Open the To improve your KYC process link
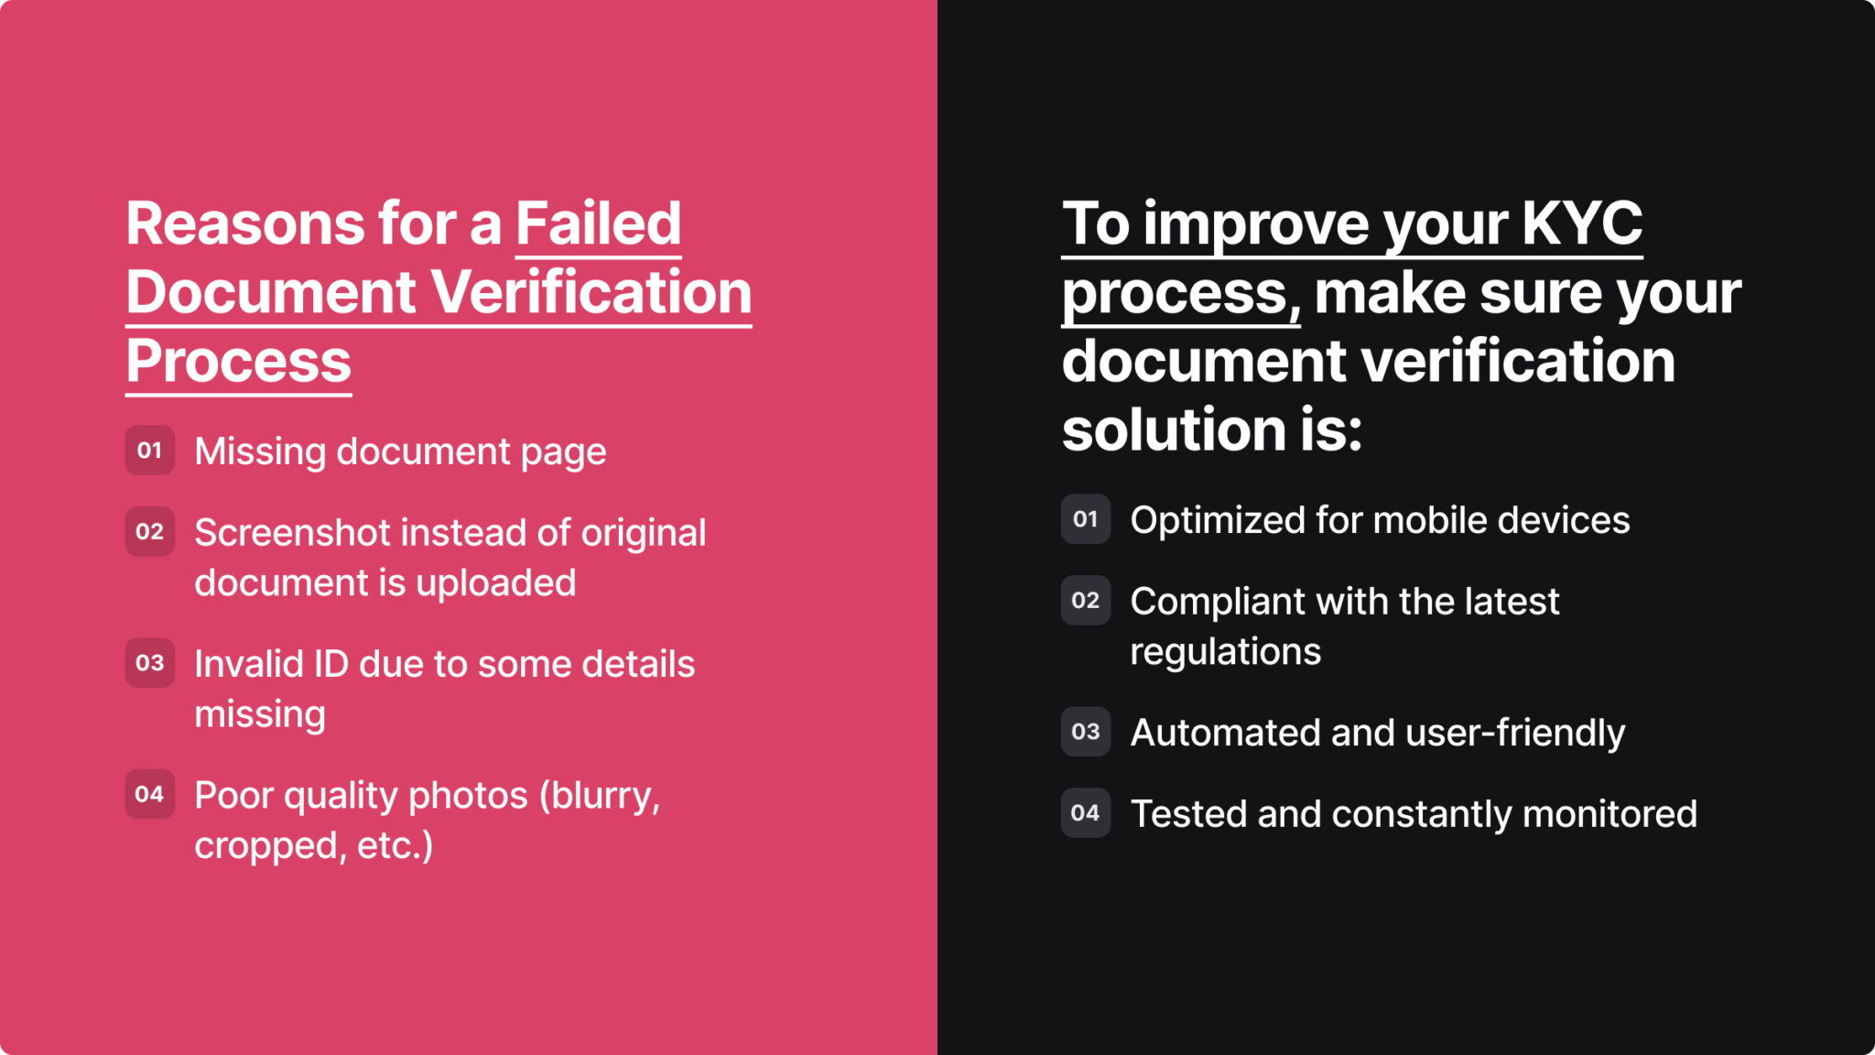1875x1055 pixels. click(1352, 259)
